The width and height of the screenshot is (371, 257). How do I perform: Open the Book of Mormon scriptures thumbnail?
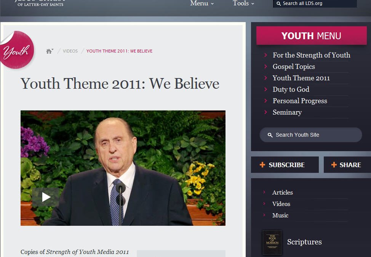coord(272,242)
